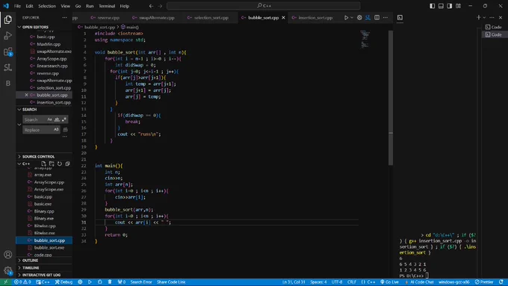
Task: Toggle replace row chevron in search
Action: (19, 125)
